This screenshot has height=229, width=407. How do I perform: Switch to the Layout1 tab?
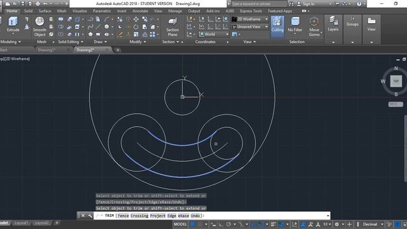(x=21, y=223)
